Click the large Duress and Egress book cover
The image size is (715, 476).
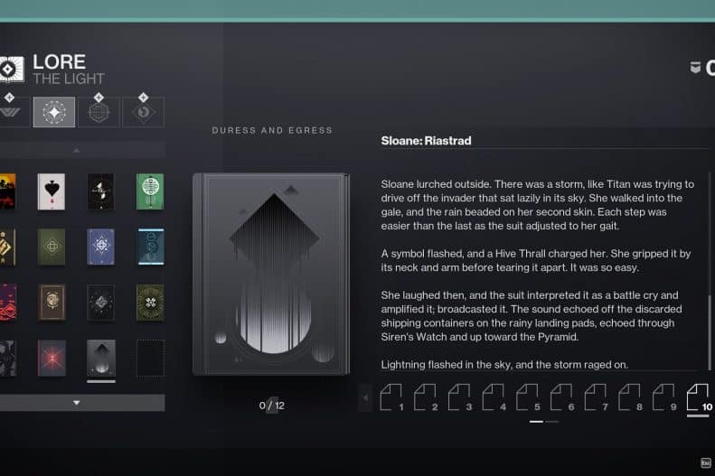(272, 274)
